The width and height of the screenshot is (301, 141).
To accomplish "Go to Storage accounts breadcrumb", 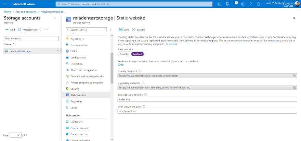I will 26,12.
